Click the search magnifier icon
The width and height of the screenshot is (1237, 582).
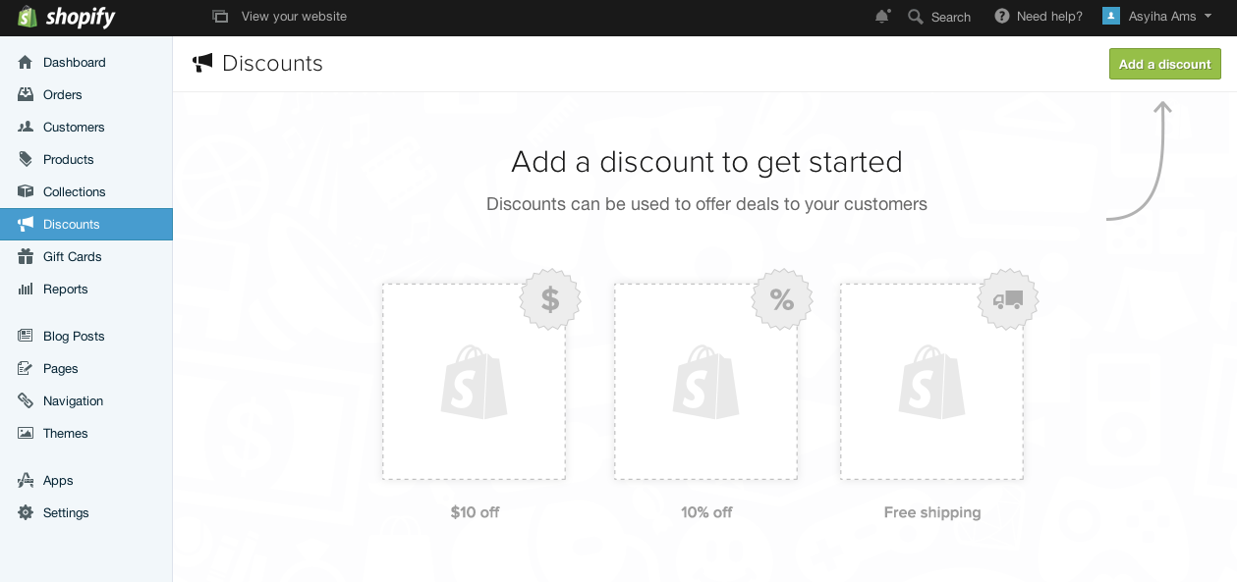coord(916,17)
